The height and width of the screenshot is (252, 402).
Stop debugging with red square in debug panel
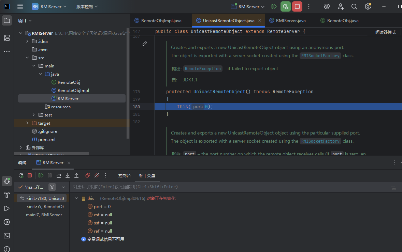pos(30,175)
